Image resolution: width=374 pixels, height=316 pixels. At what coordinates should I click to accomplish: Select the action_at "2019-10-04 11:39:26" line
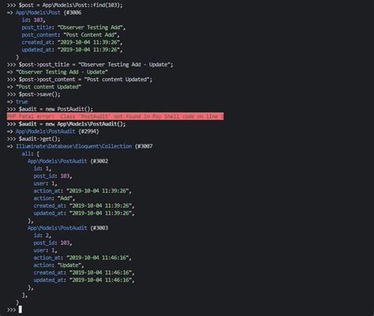coord(83,190)
